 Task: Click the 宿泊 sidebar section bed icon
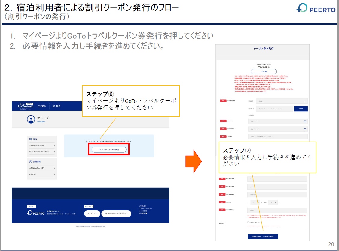(x=30, y=139)
